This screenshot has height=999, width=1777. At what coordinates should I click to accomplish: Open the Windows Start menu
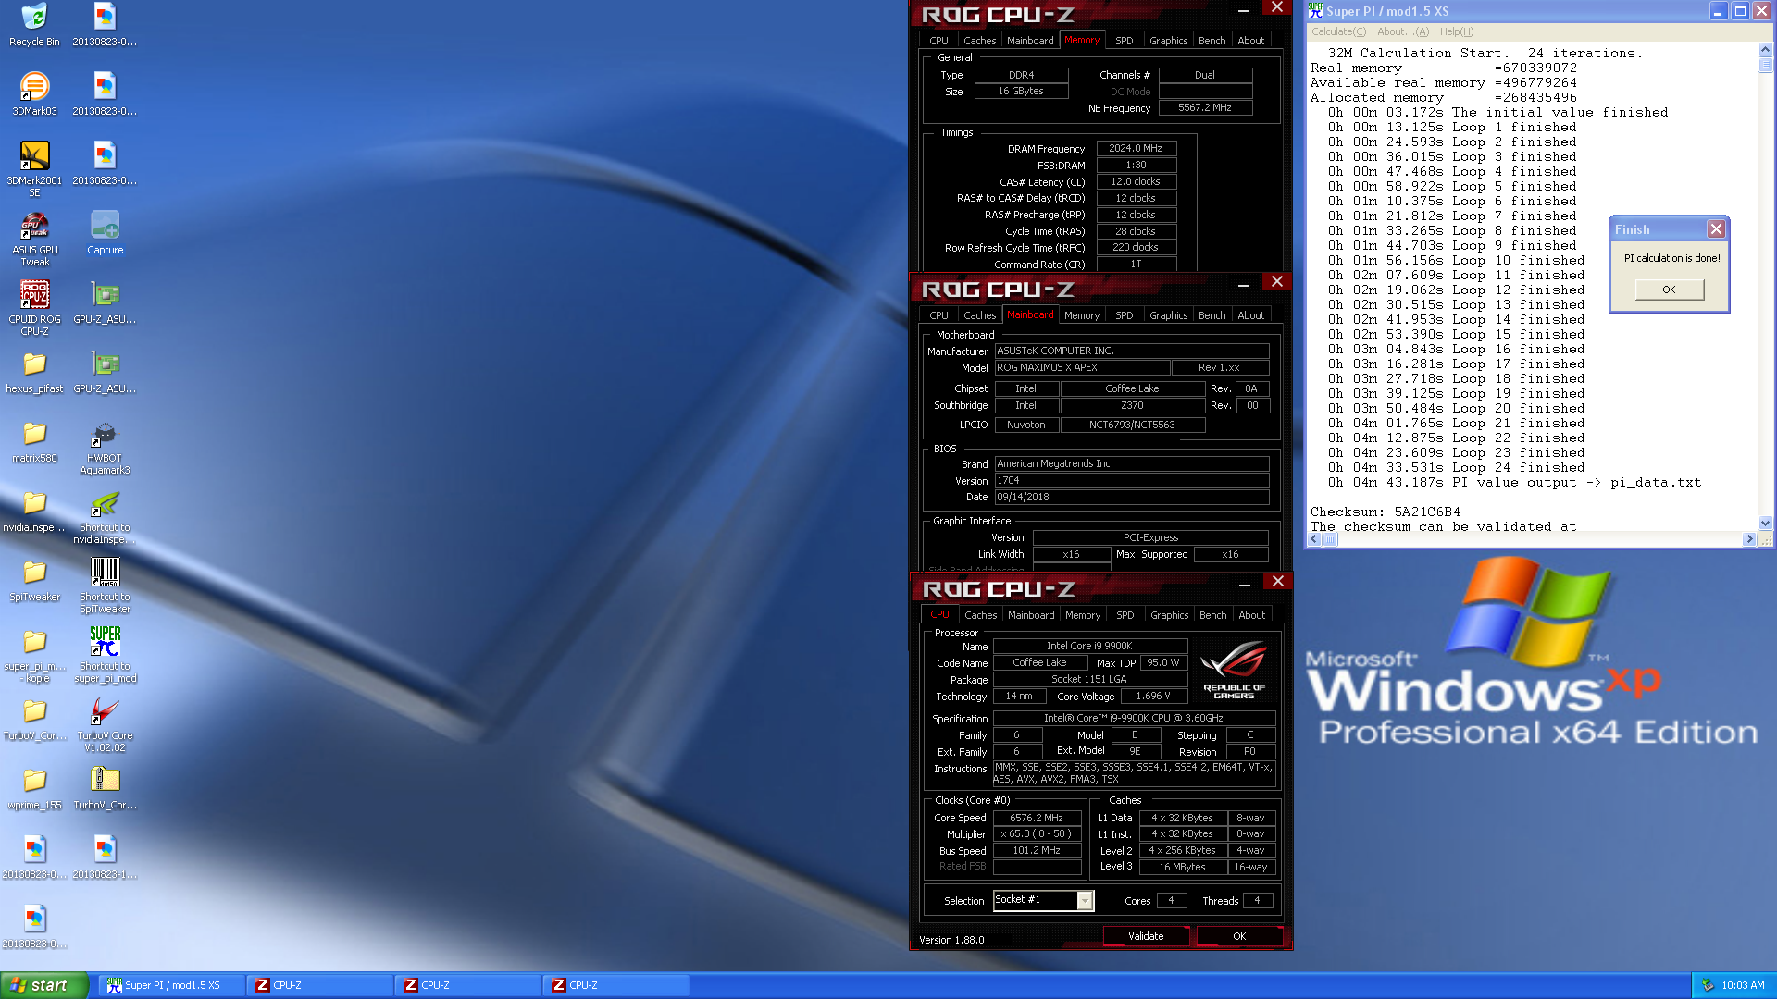pyautogui.click(x=44, y=985)
